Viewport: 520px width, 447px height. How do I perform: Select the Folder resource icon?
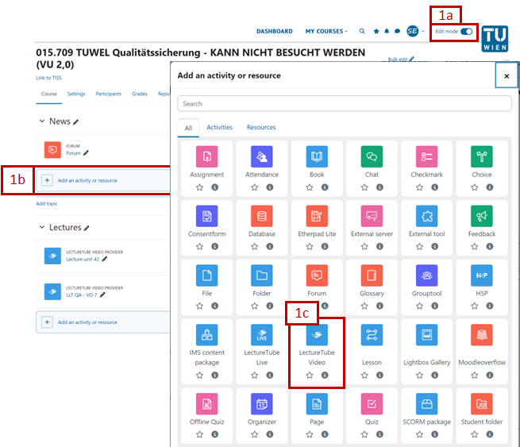[x=262, y=276]
